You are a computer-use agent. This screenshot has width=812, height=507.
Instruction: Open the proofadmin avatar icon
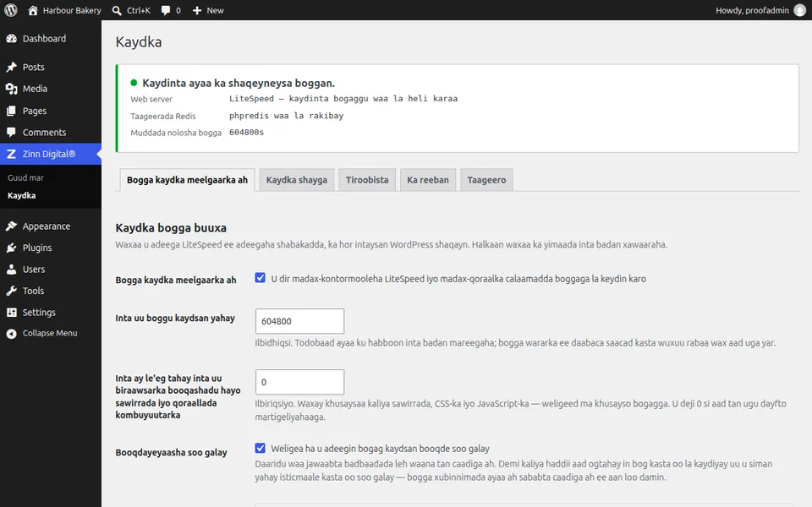tap(800, 10)
